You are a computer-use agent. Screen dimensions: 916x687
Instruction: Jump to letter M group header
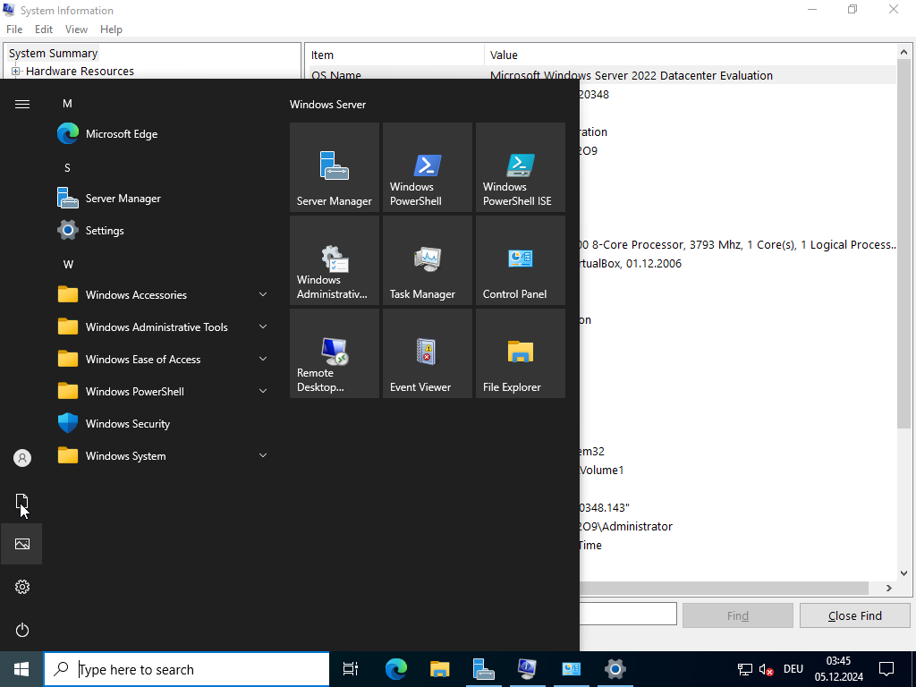67,104
